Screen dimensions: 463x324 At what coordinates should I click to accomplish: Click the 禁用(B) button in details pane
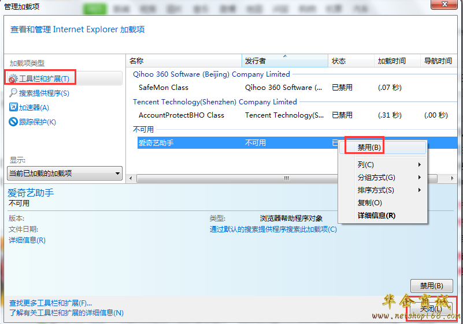click(431, 286)
